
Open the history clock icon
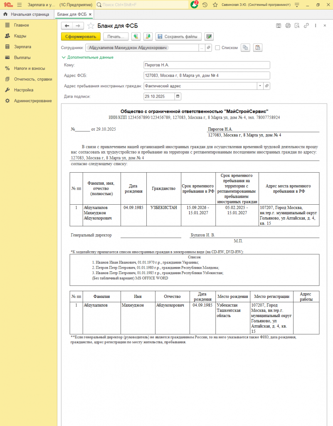(205, 5)
